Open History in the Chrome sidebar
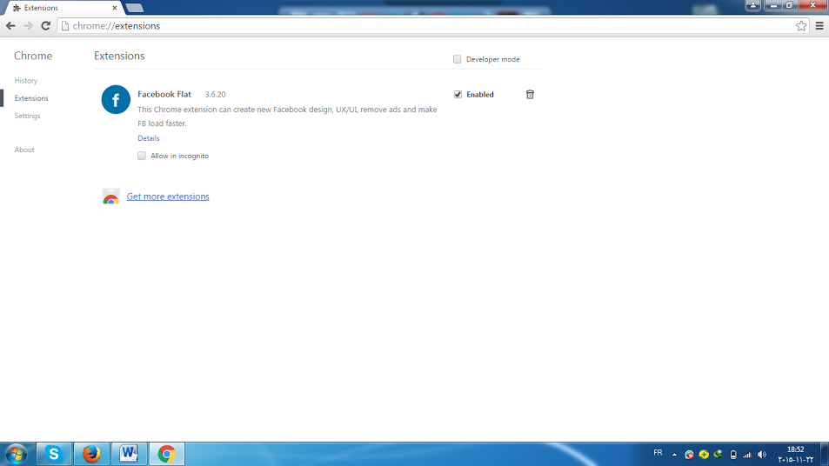The image size is (829, 466). (x=26, y=81)
